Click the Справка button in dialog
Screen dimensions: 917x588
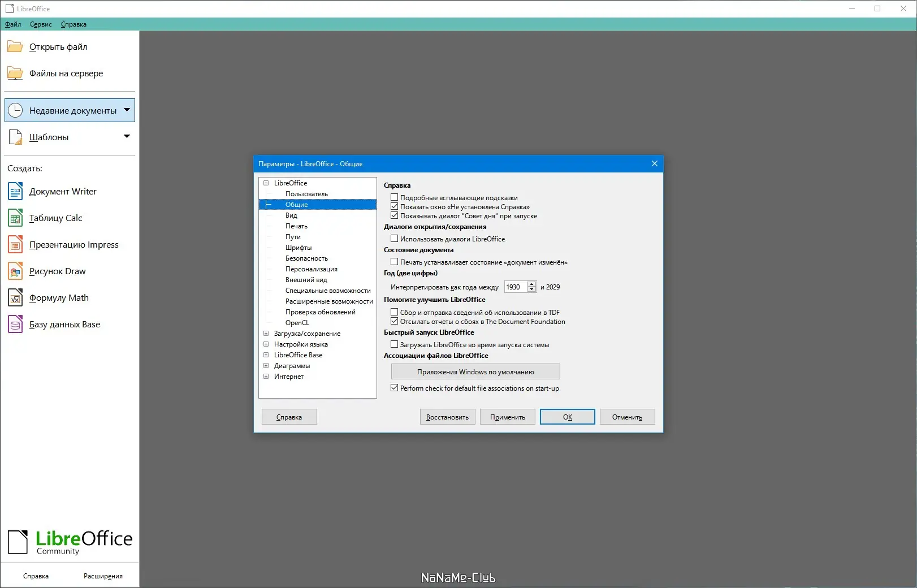pyautogui.click(x=289, y=417)
